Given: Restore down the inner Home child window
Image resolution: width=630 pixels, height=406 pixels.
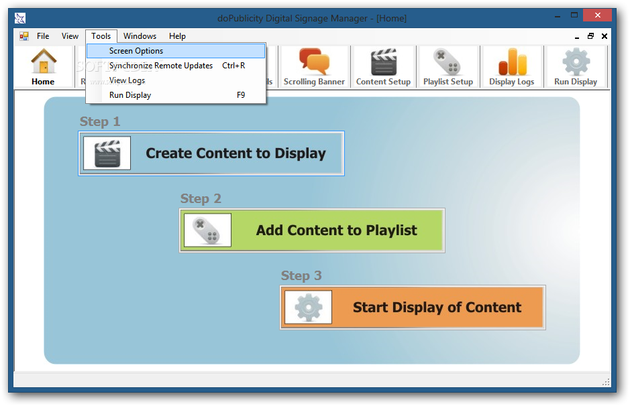Looking at the screenshot, I should click(590, 36).
